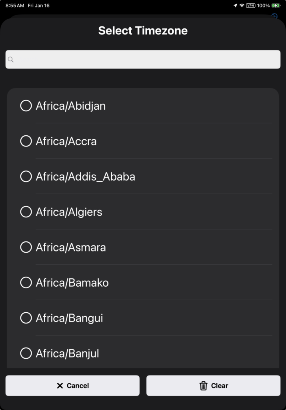Image resolution: width=286 pixels, height=410 pixels.
Task: Select the Africa/Abidjan radio button
Action: 26,106
